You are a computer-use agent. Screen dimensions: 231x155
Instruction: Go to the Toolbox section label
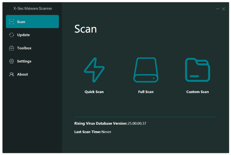[x=24, y=48]
